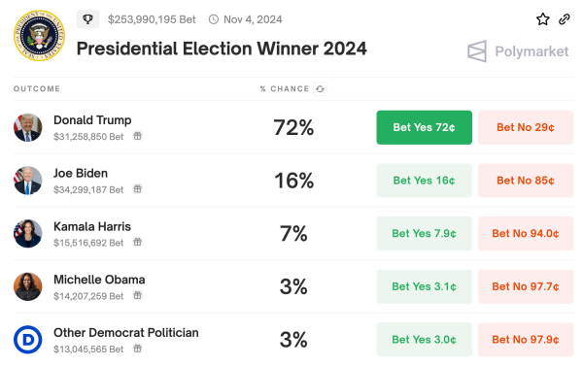Click gift icon next to Donald Trump

[x=138, y=136]
